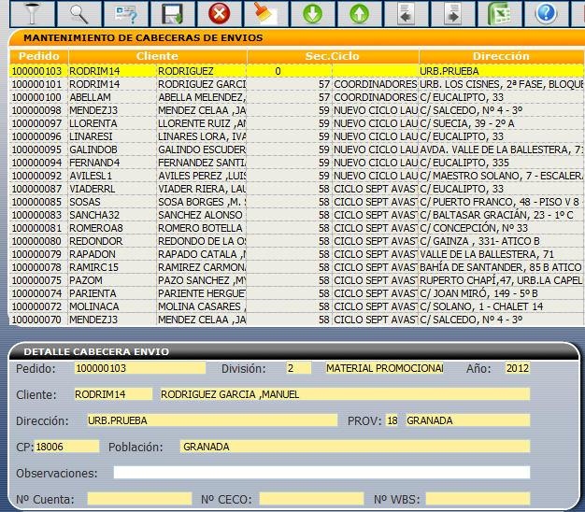This screenshot has height=512, width=585.
Task: Export to Excel using spreadsheet icon
Action: [x=500, y=13]
